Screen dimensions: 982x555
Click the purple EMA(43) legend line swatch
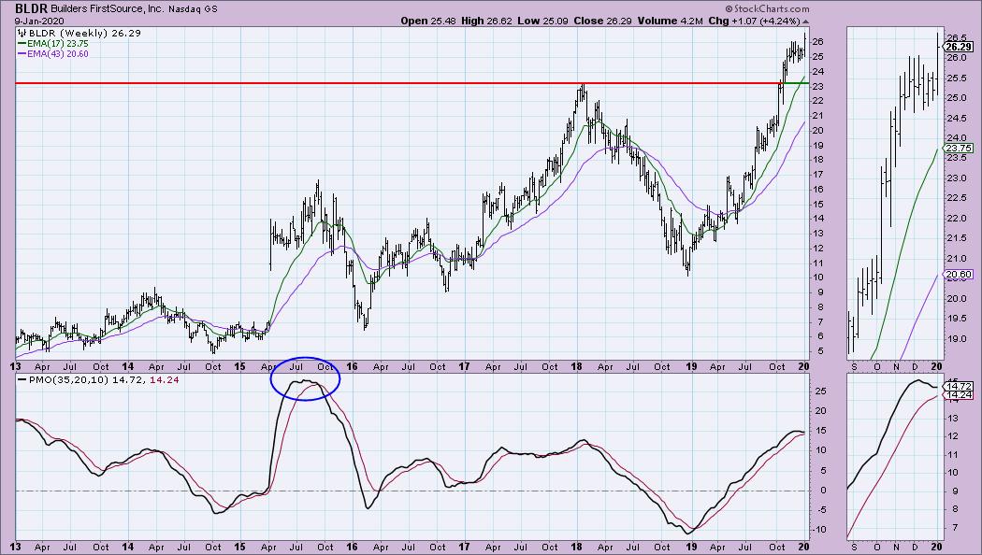point(22,54)
